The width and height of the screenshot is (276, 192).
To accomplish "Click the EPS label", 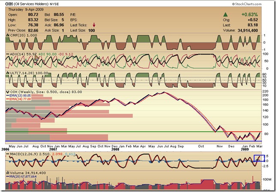I will (74, 20).
